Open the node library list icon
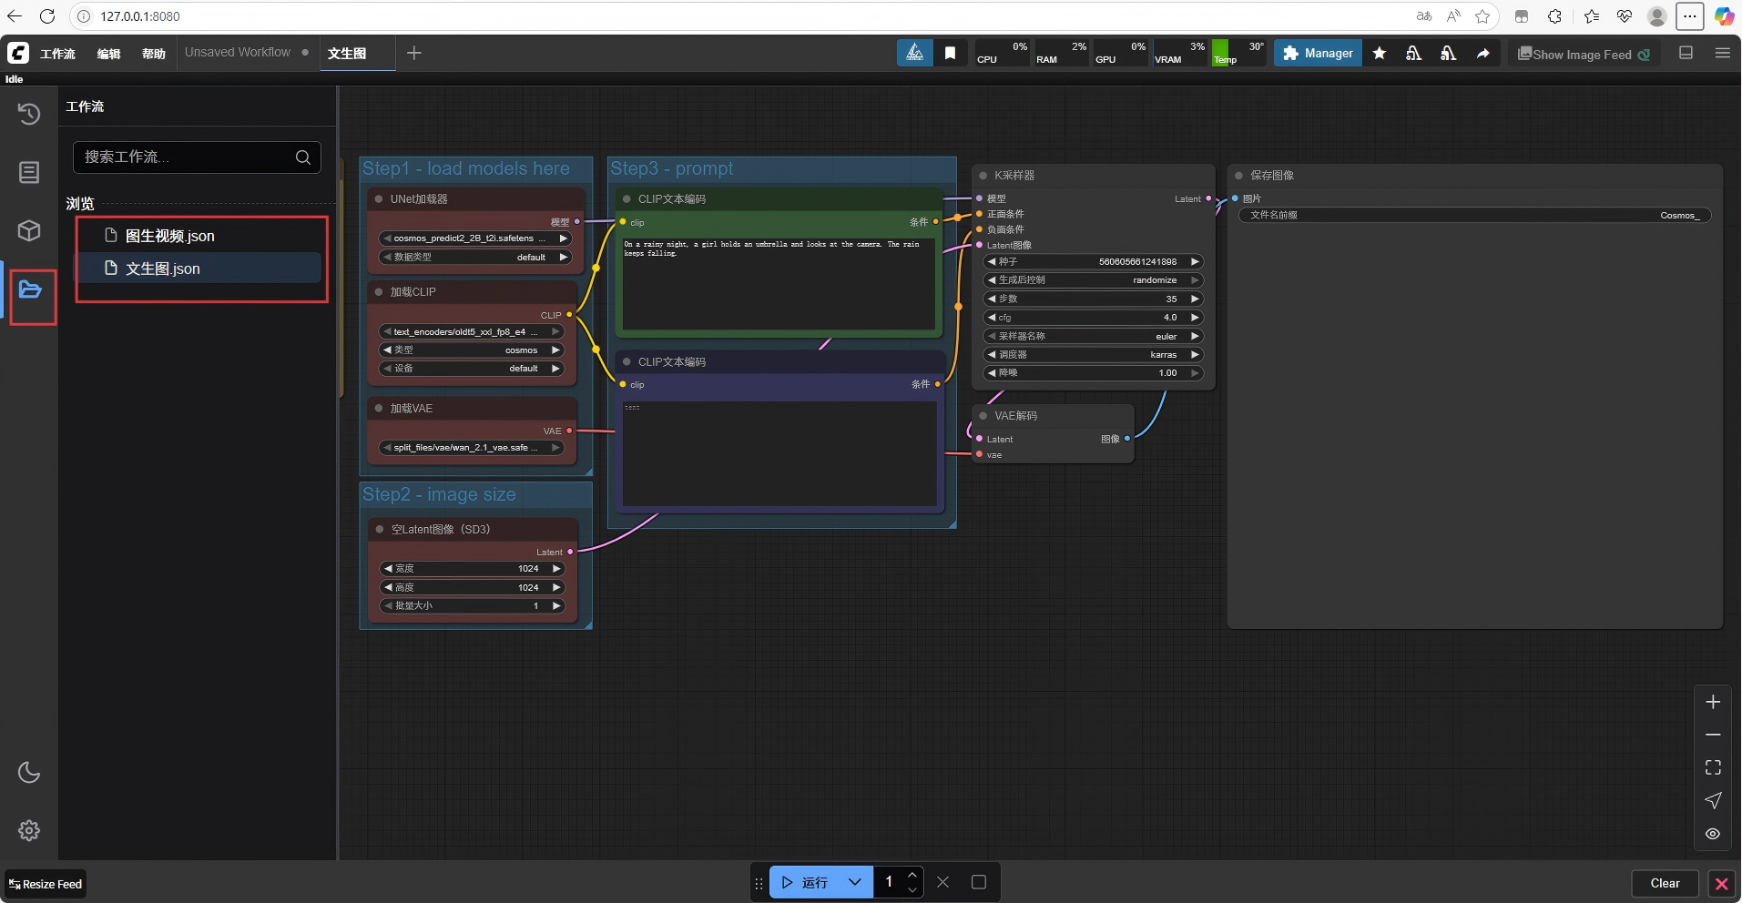This screenshot has height=903, width=1742. point(29,172)
